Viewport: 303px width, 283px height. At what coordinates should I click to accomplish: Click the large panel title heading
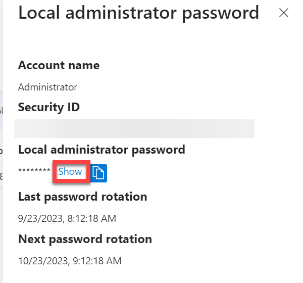coord(138,13)
